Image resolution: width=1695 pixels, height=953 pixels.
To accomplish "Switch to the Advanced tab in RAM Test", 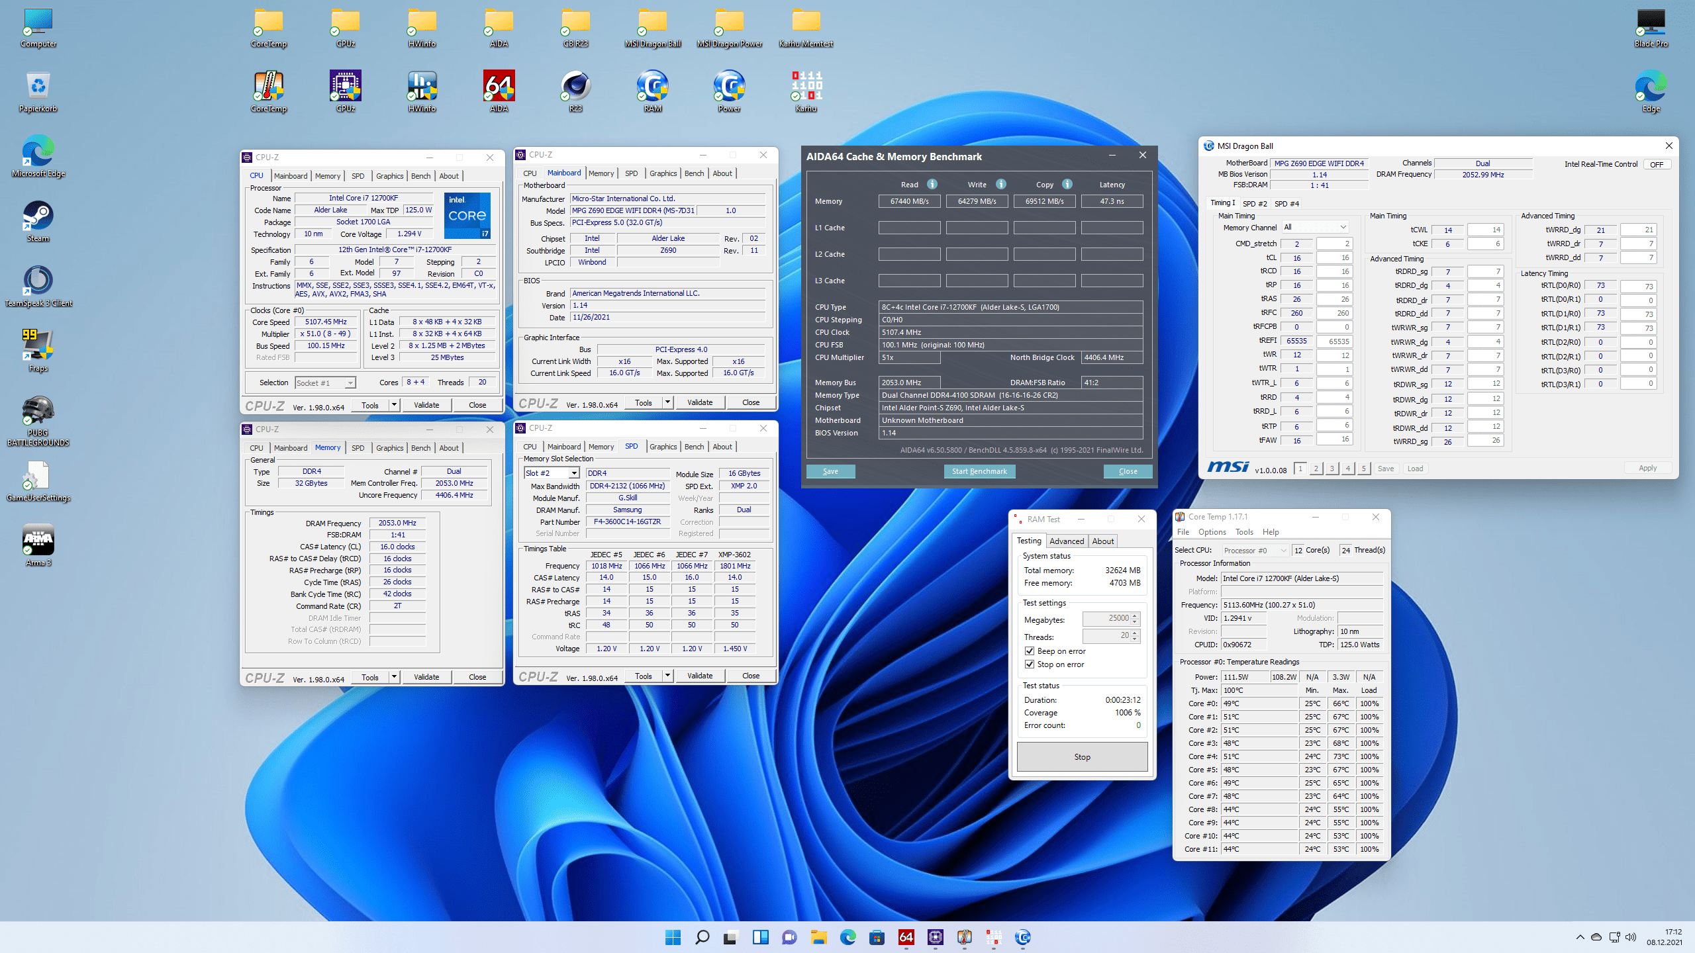I will click(x=1067, y=541).
